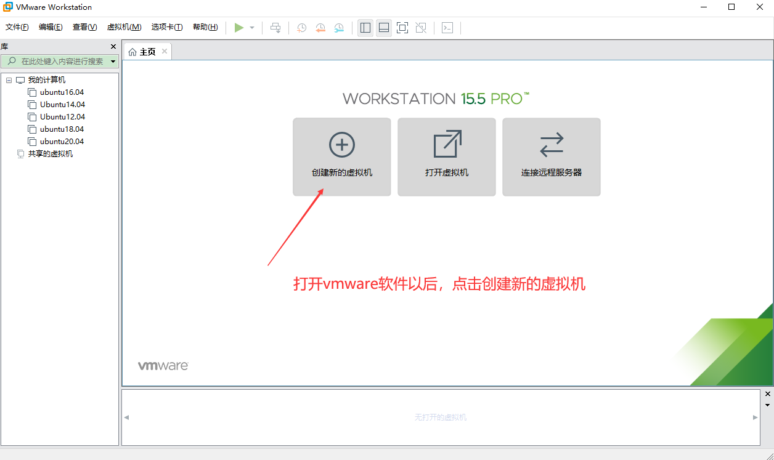Click the revert to snapshot icon
The image size is (774, 460).
click(x=320, y=28)
